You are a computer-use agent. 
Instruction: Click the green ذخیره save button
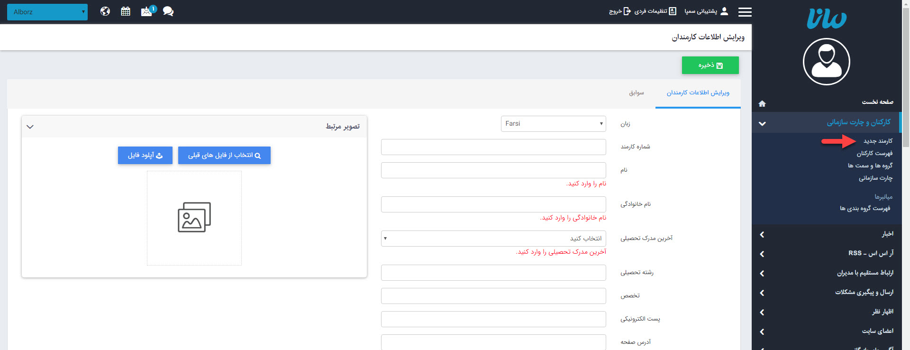(710, 65)
